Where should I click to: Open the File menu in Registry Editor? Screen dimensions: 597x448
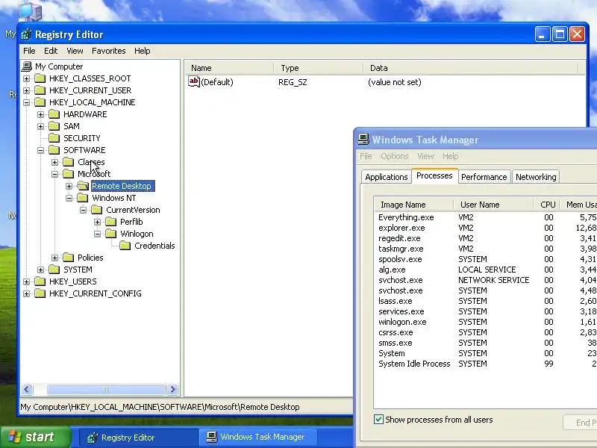click(29, 51)
